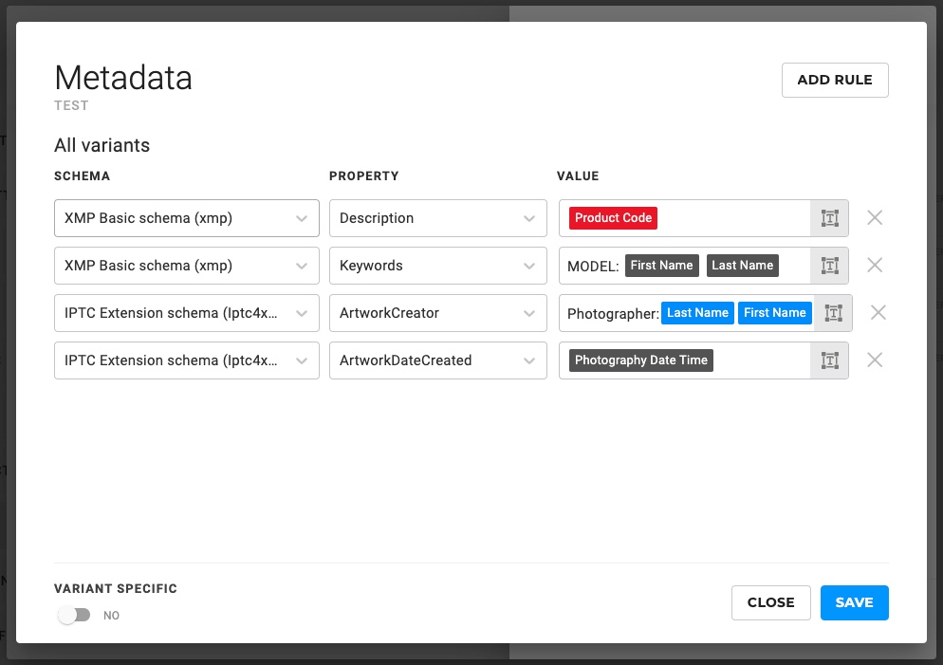The height and width of the screenshot is (665, 943).
Task: Click the Add Rule button
Action: [x=834, y=81]
